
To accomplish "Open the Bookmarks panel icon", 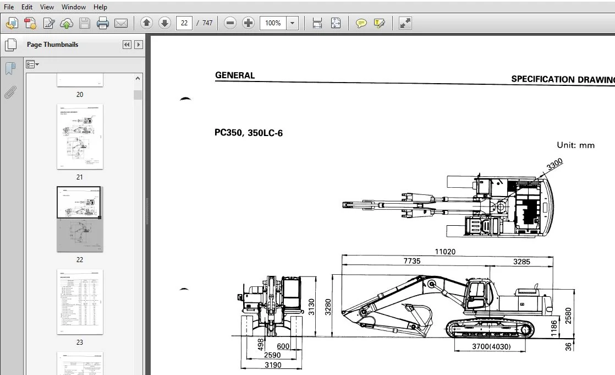I will (x=10, y=69).
